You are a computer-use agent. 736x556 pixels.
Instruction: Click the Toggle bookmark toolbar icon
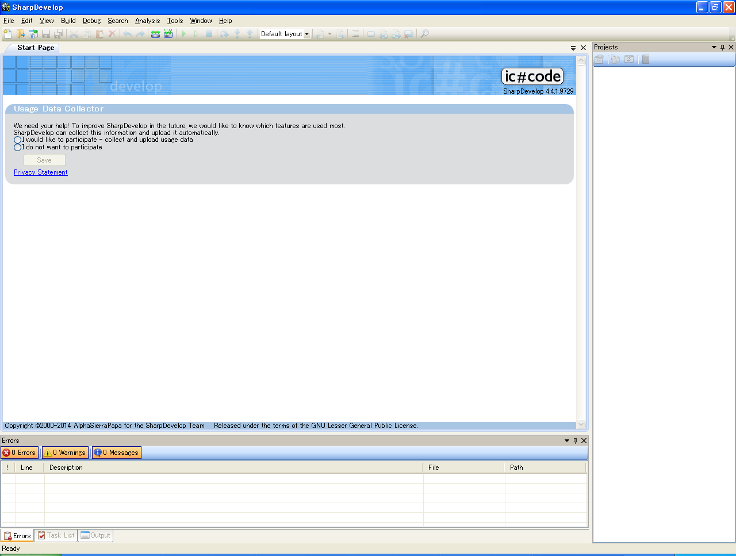371,34
